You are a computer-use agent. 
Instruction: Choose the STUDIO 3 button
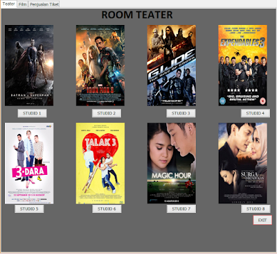pos(181,113)
